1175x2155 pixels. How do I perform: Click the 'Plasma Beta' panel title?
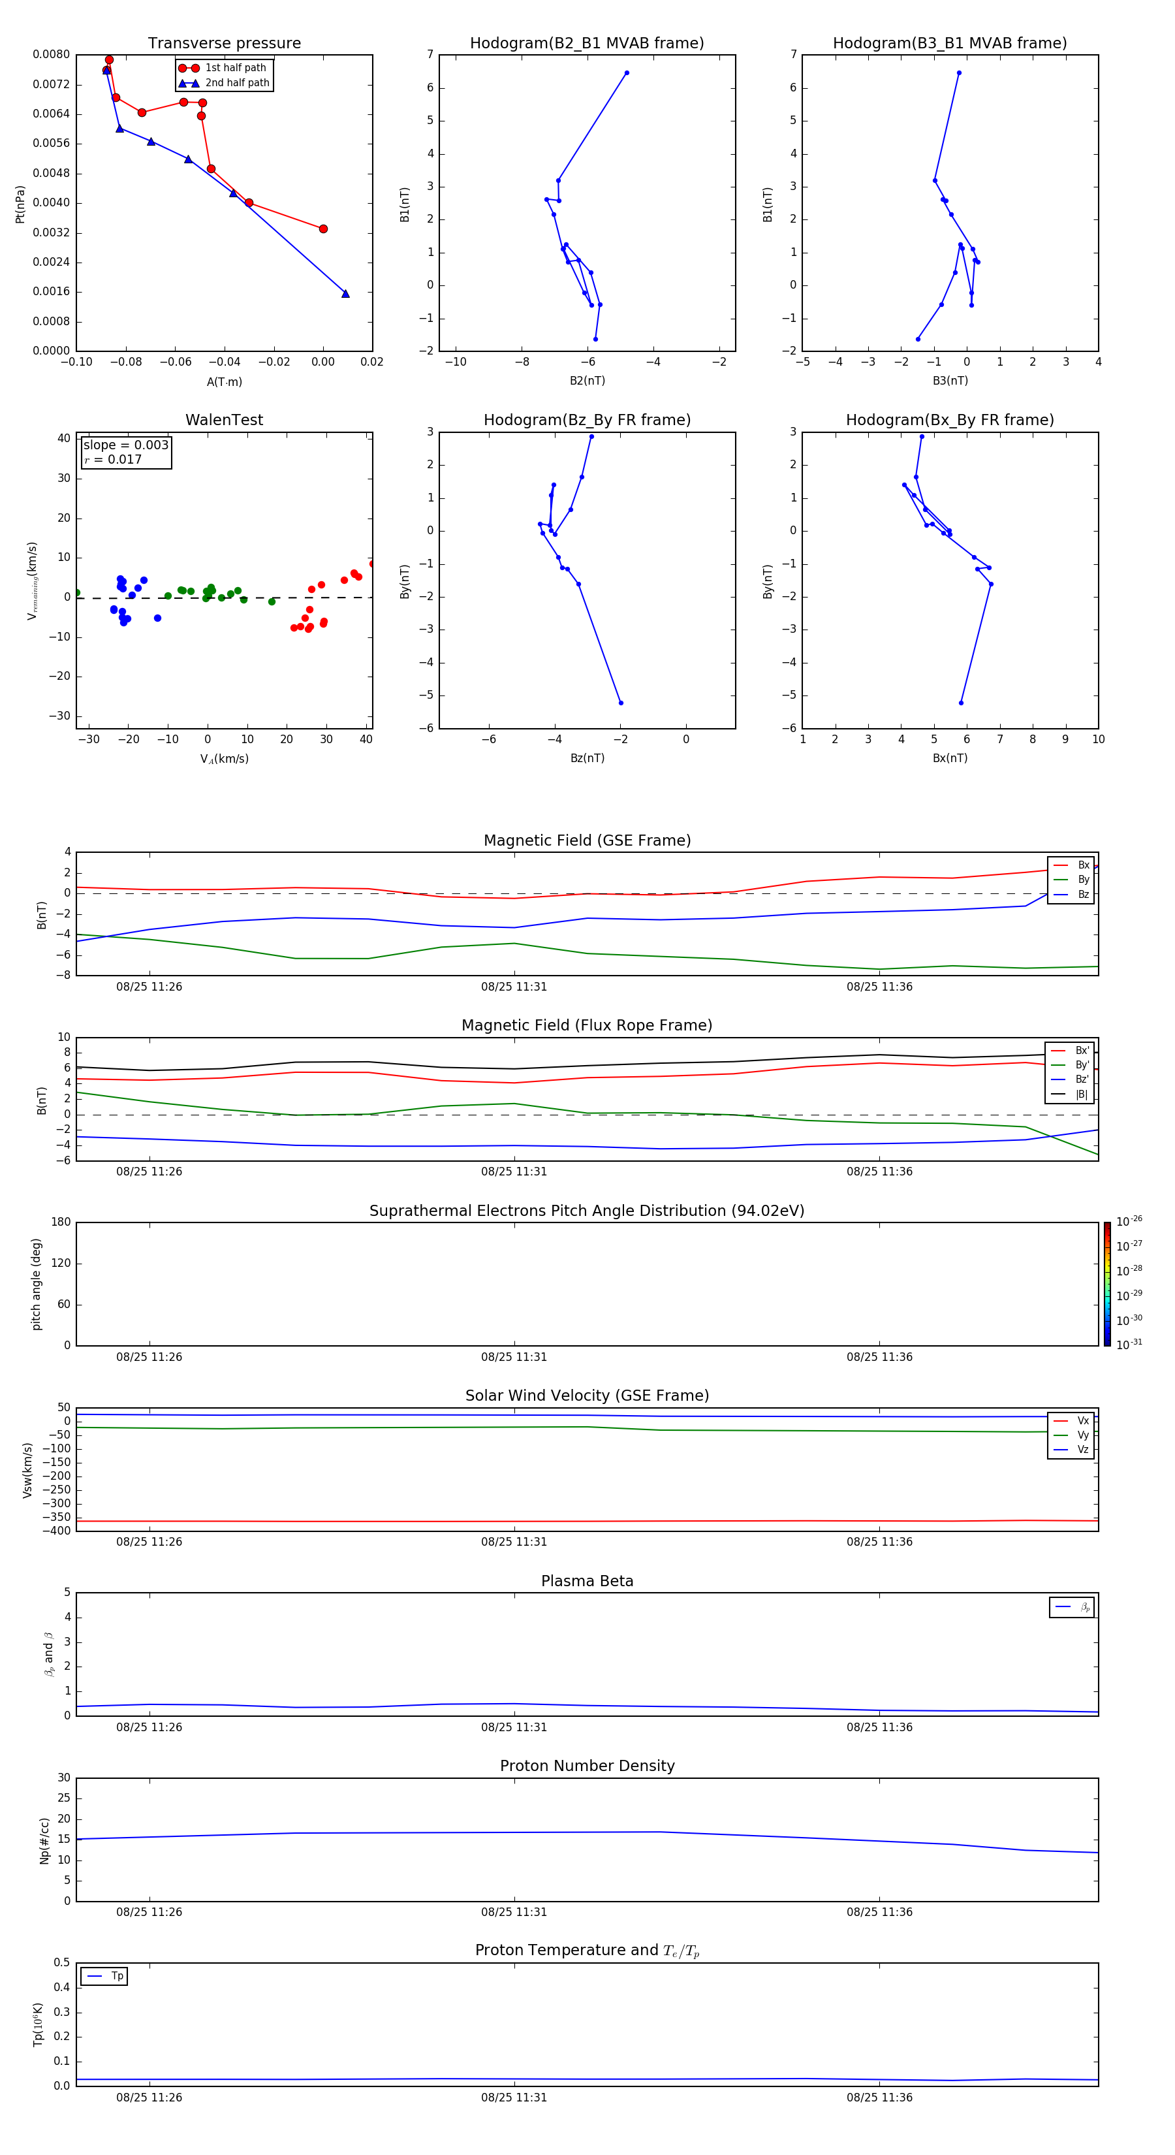[x=587, y=1581]
